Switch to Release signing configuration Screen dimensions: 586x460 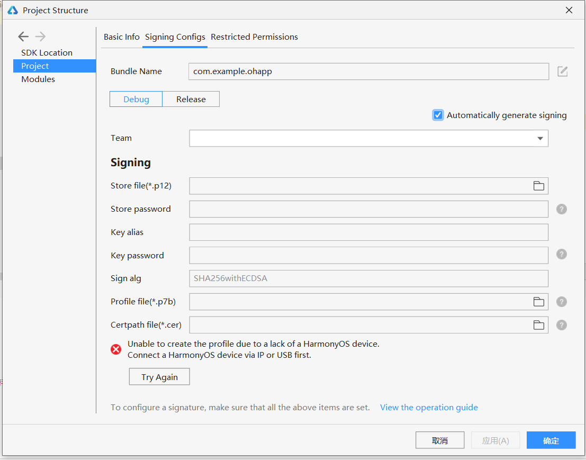coord(191,99)
